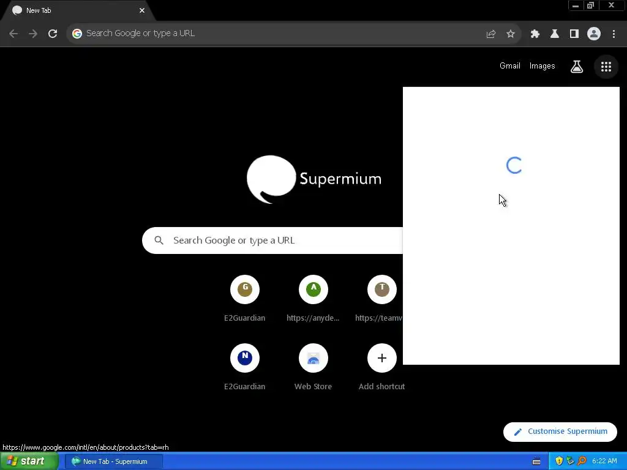Open the three-dot browser menu
This screenshot has height=470, width=627.
614,34
